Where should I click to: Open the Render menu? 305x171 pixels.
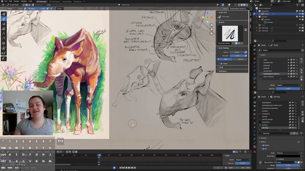(16, 1)
